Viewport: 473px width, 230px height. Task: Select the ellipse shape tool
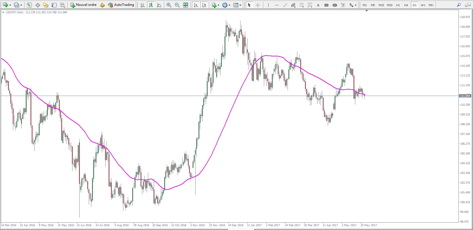click(335, 5)
